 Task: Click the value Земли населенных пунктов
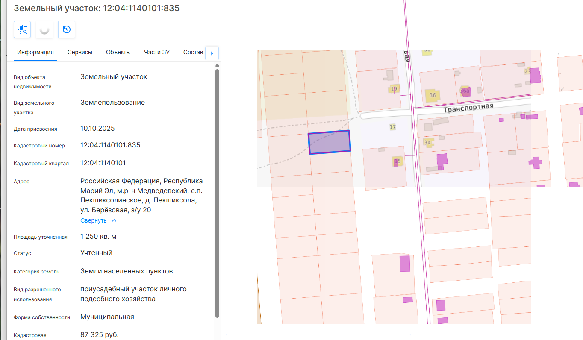tap(127, 271)
